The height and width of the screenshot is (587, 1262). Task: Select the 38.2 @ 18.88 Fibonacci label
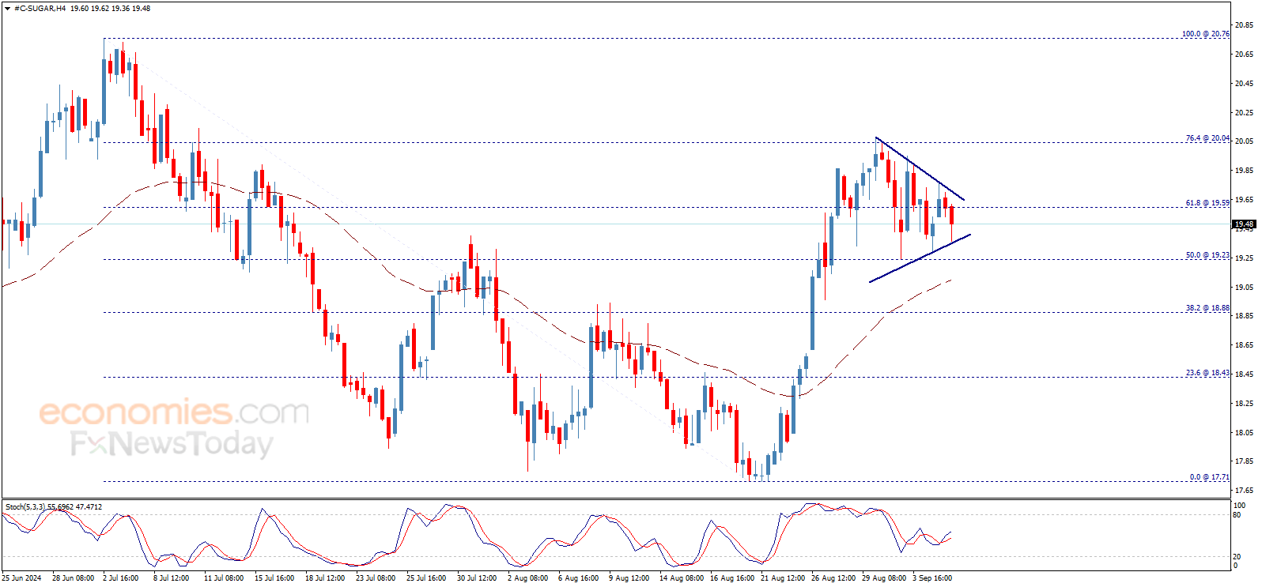point(1207,308)
